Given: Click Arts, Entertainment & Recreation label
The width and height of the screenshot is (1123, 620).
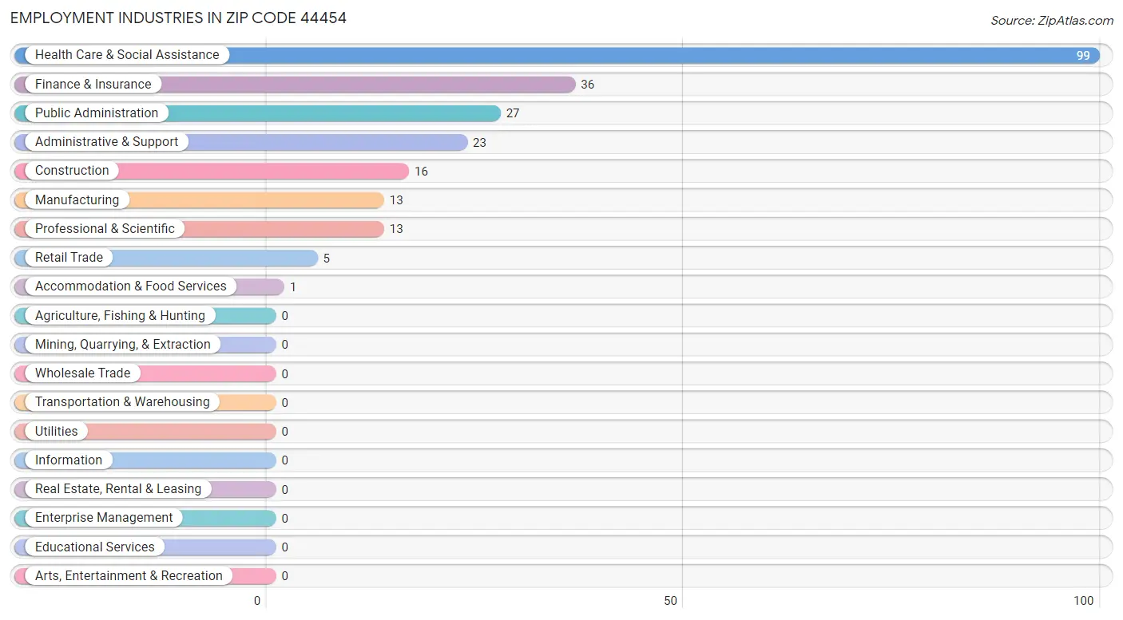Looking at the screenshot, I should click(x=129, y=575).
